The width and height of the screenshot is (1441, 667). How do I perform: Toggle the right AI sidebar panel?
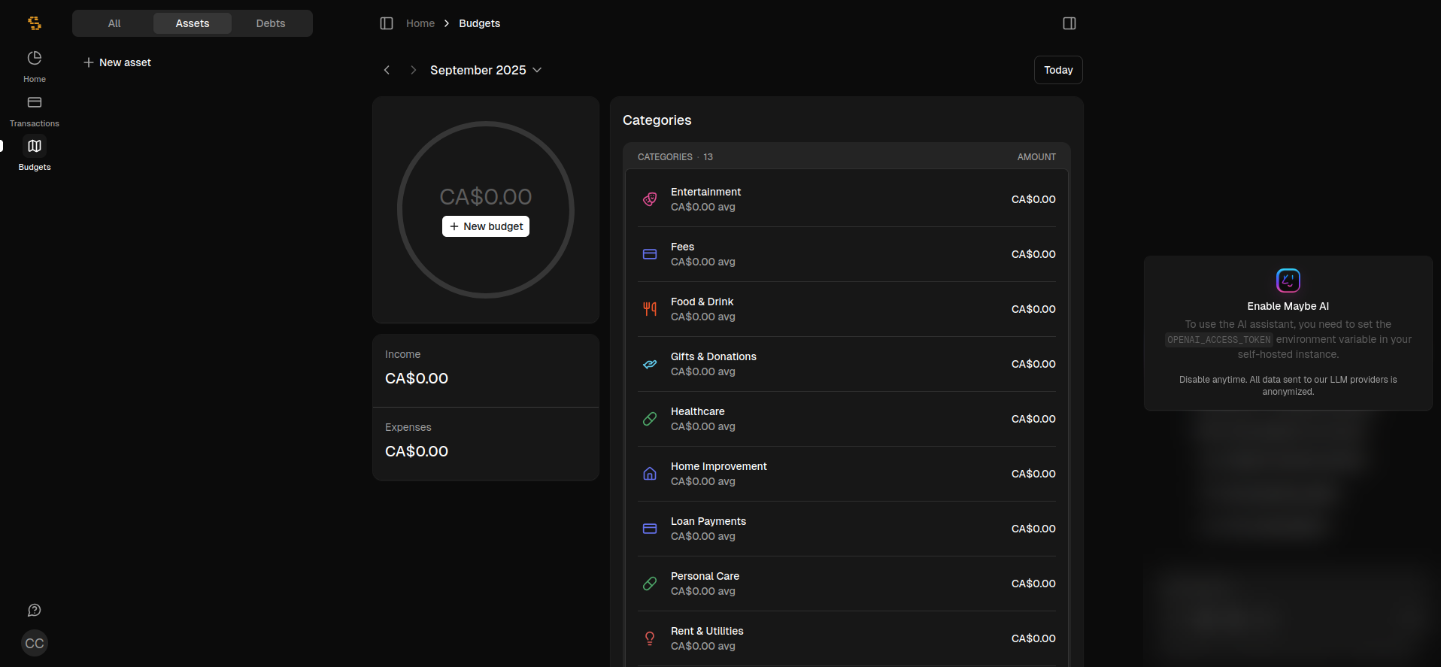pyautogui.click(x=1069, y=23)
